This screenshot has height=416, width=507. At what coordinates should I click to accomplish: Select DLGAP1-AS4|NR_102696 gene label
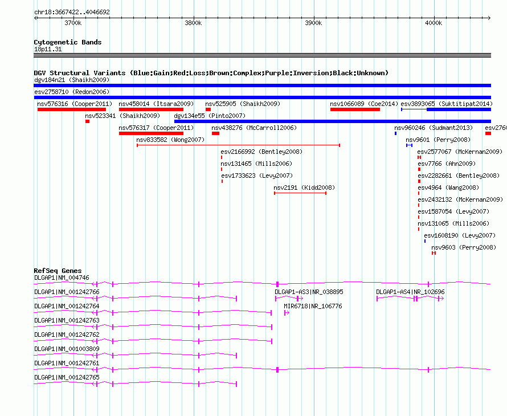point(410,292)
